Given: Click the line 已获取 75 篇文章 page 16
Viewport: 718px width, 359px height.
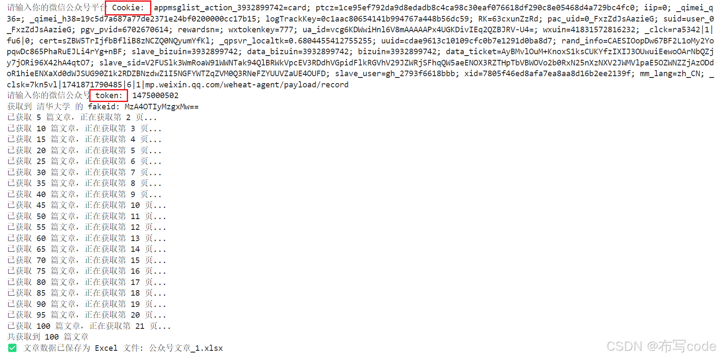Looking at the screenshot, I should pyautogui.click(x=87, y=271).
